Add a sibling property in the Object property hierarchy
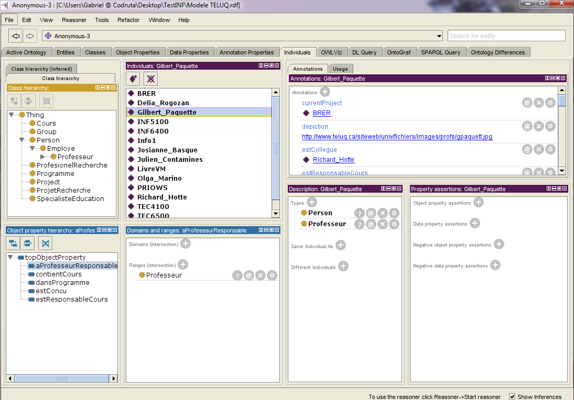 click(x=28, y=243)
